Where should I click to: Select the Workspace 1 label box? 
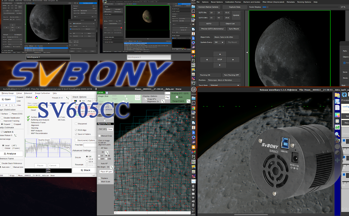click(48, 57)
